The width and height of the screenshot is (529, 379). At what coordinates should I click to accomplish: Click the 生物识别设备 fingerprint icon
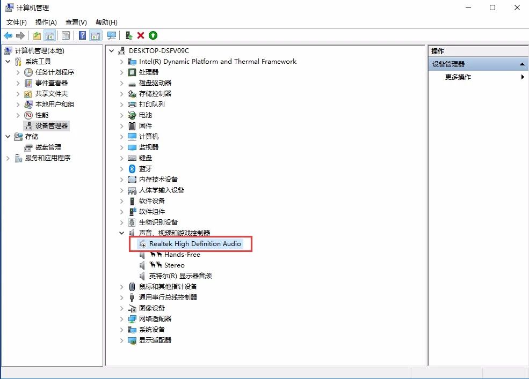[132, 222]
